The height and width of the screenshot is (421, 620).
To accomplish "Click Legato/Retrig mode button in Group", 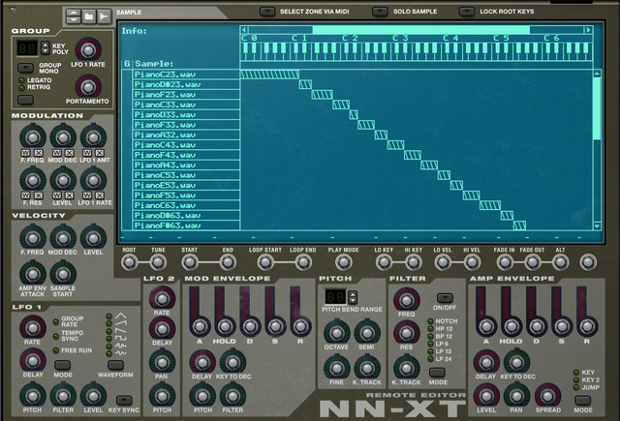I will pyautogui.click(x=25, y=100).
